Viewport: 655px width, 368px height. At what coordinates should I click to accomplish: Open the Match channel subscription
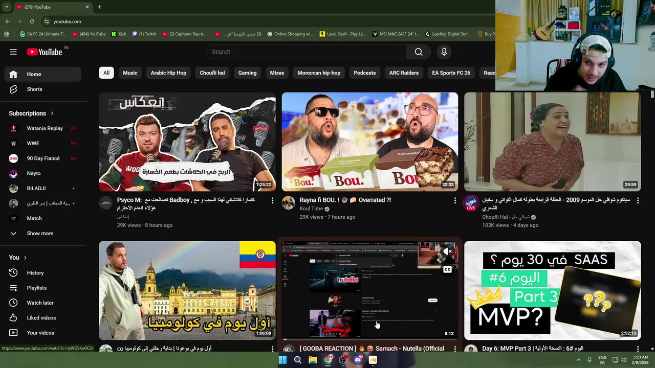pyautogui.click(x=43, y=218)
